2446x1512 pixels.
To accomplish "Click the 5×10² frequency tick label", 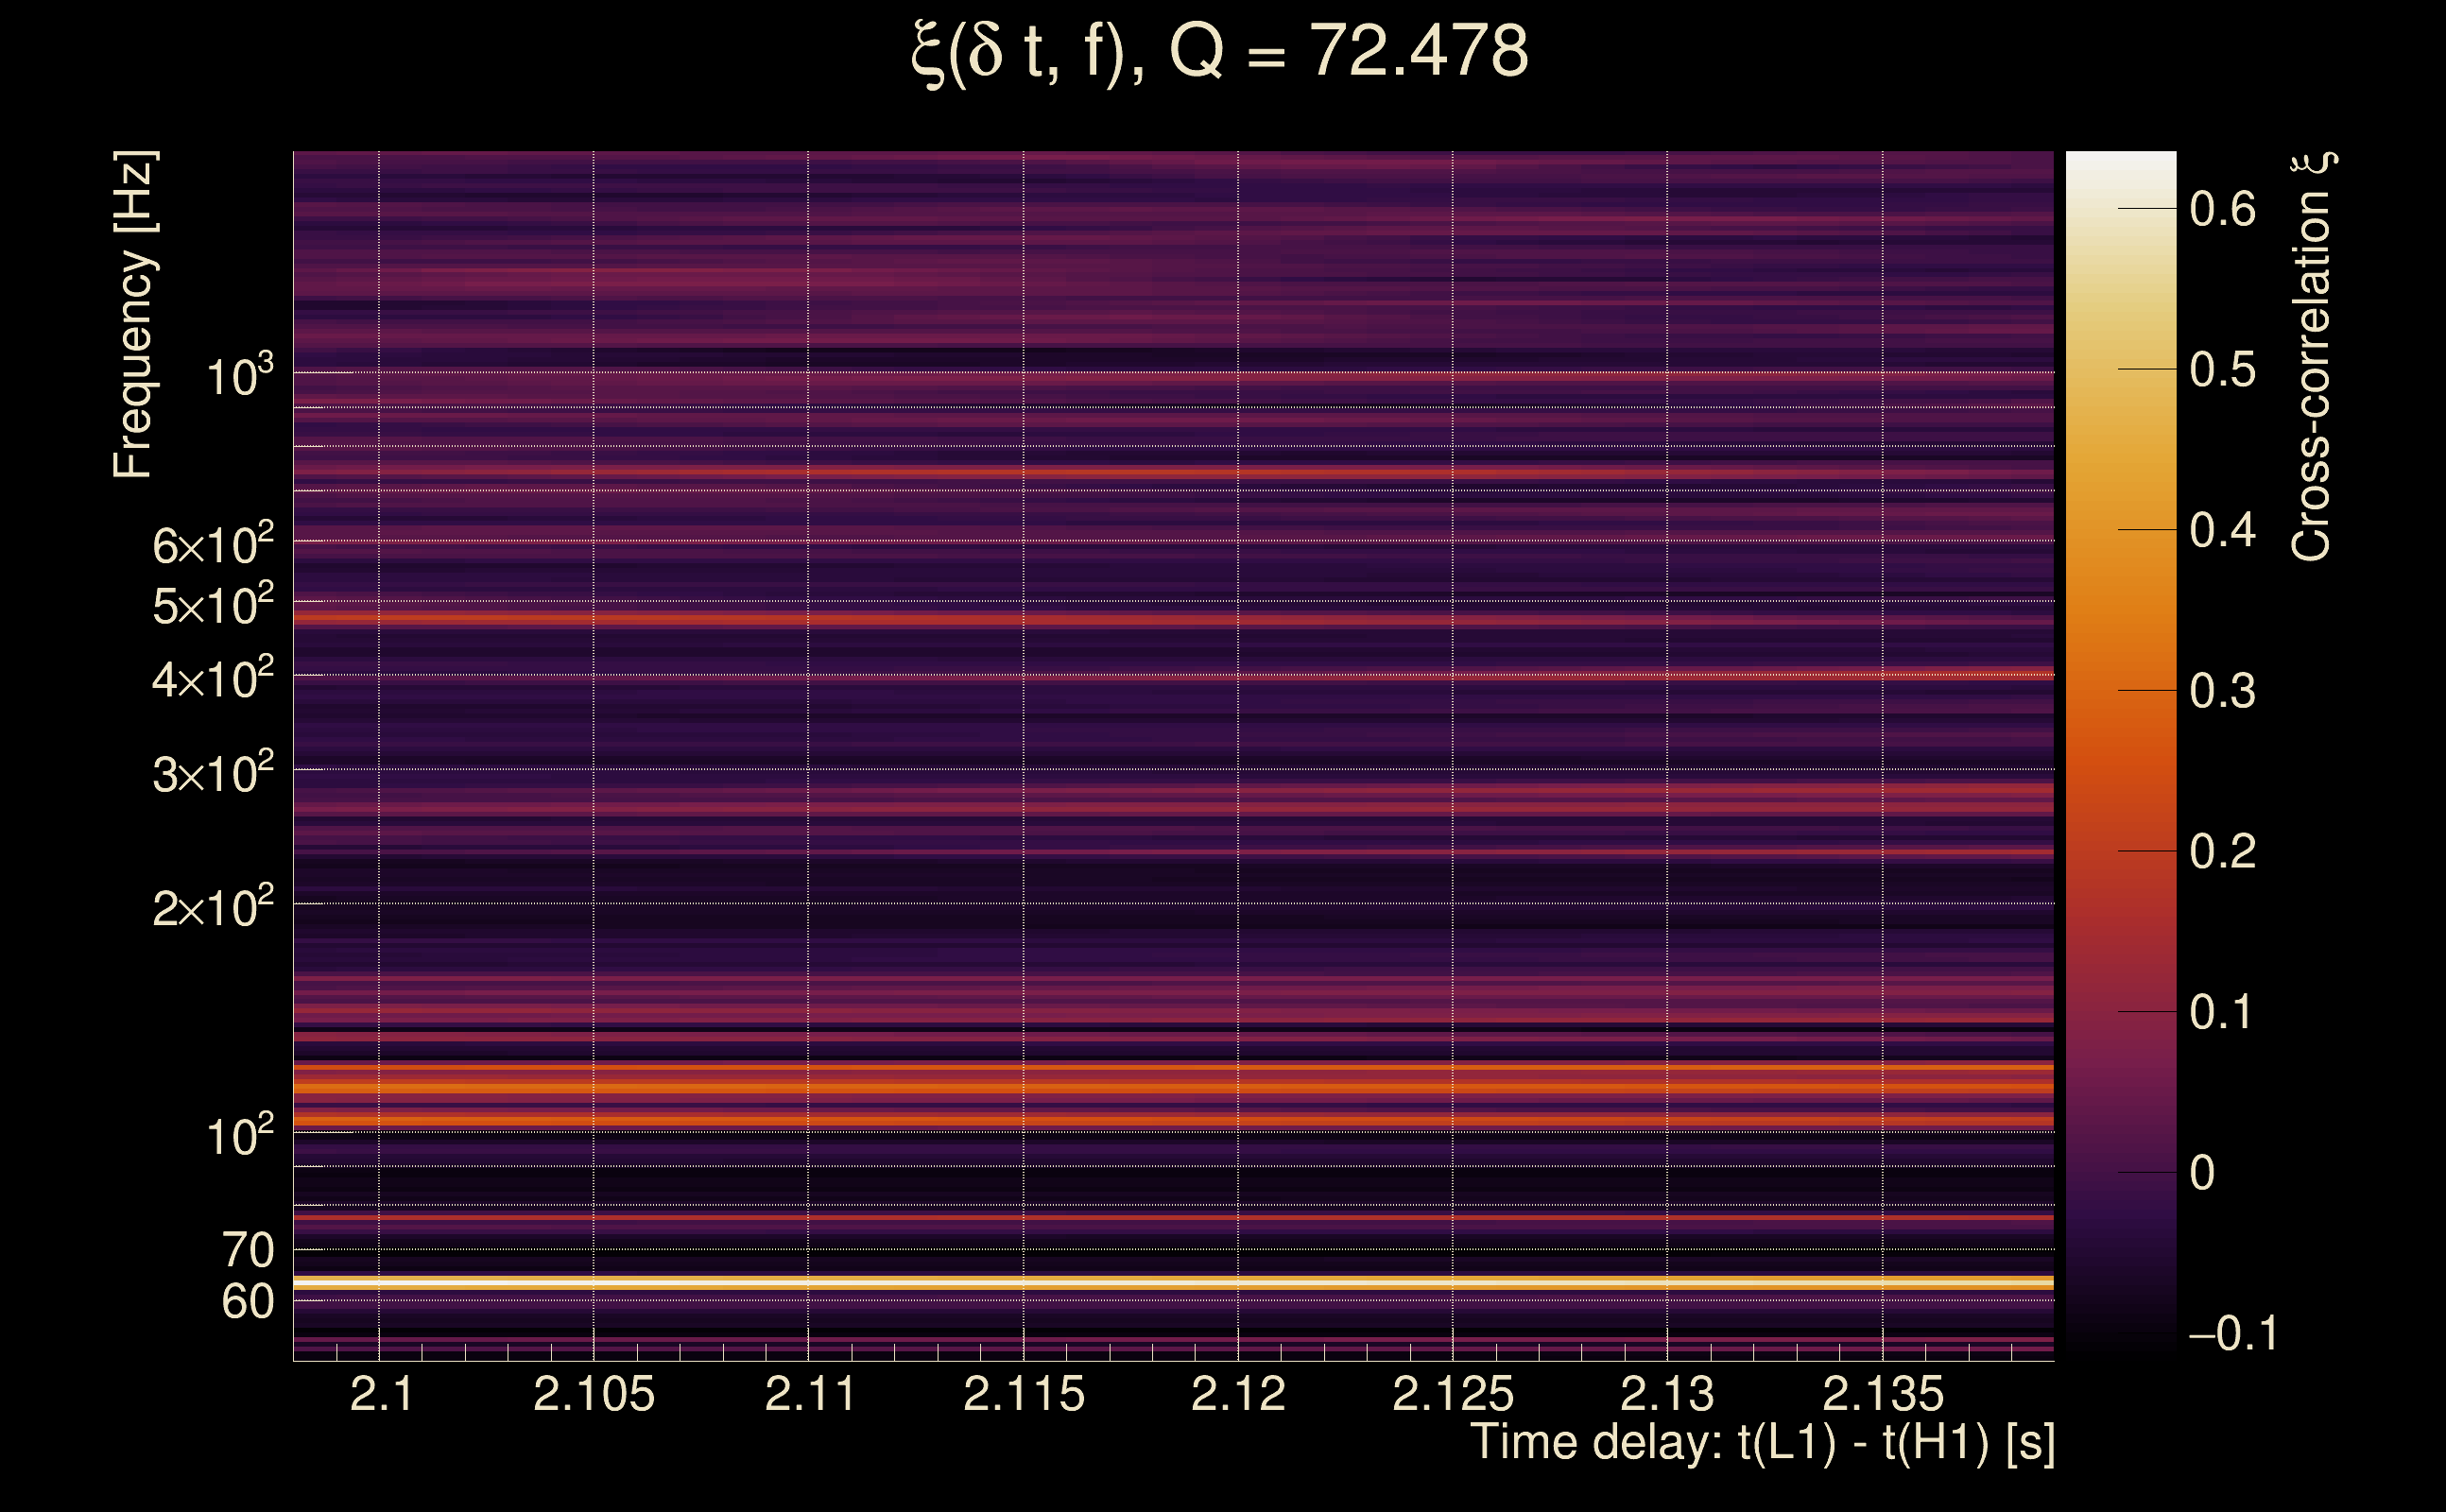I will pos(212,605).
